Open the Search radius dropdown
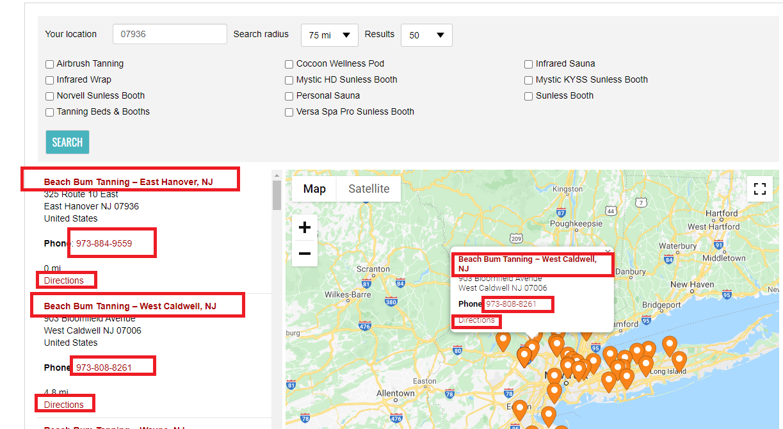This screenshot has width=783, height=429. tap(330, 35)
